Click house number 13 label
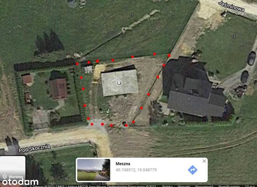The height and width of the screenshot is (187, 257). pyautogui.click(x=234, y=37)
